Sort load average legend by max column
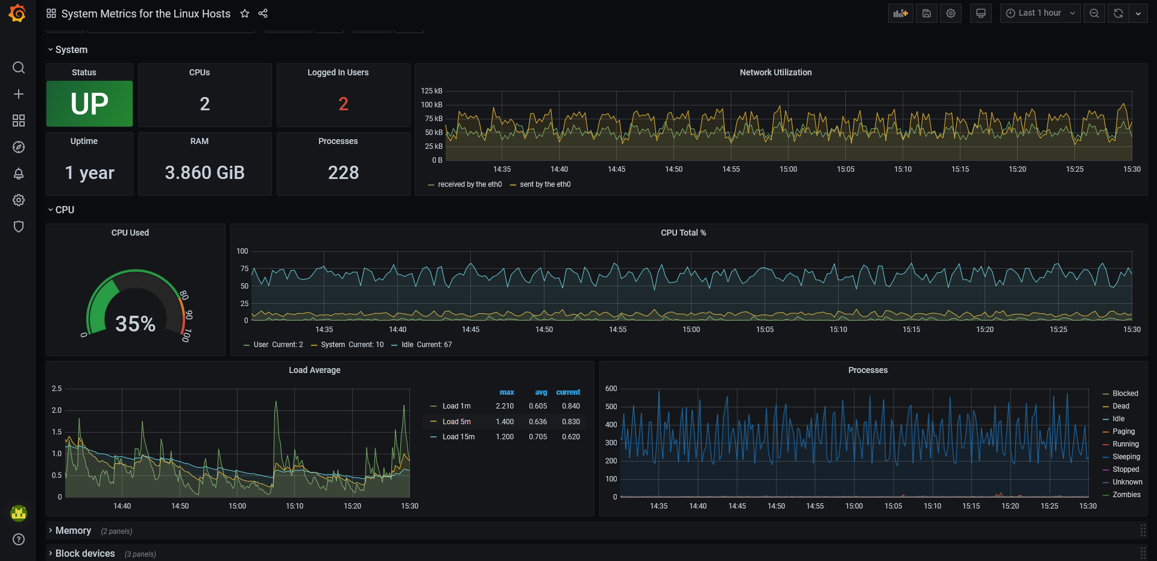1157x561 pixels. pyautogui.click(x=506, y=392)
